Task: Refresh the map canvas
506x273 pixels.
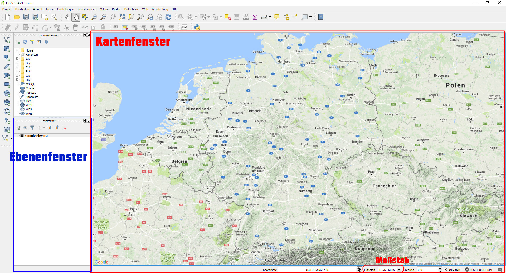Action: pos(168,17)
